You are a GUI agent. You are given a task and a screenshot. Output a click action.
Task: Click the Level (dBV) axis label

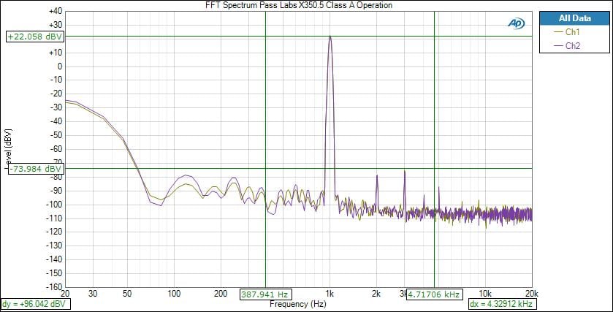tap(7, 149)
